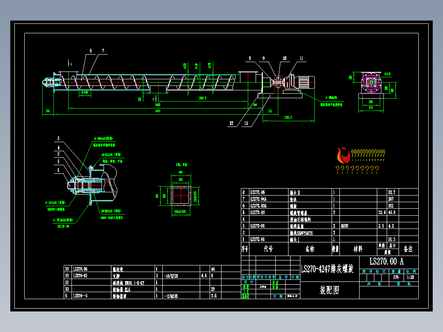
Task: Select part code LS270.06 in lower parts table
Action: pos(80,269)
